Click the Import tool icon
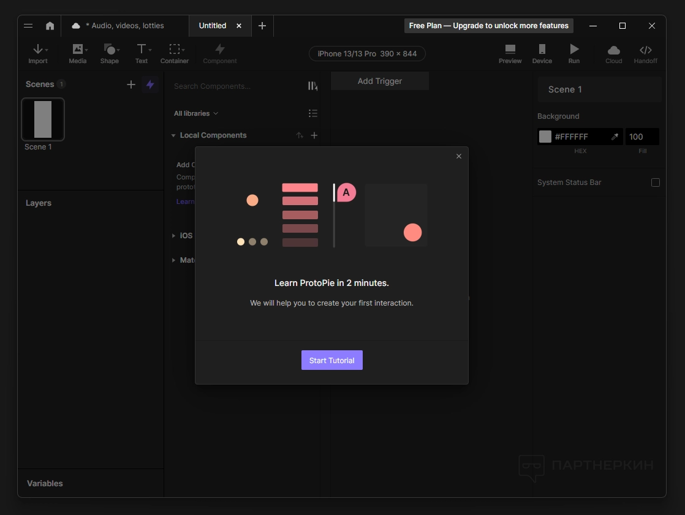 38,50
